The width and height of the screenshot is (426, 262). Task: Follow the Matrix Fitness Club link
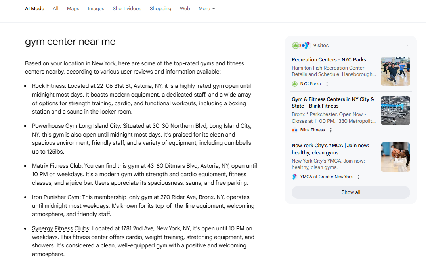(57, 166)
